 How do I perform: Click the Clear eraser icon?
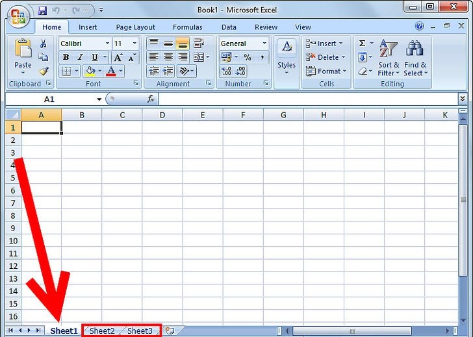(363, 71)
